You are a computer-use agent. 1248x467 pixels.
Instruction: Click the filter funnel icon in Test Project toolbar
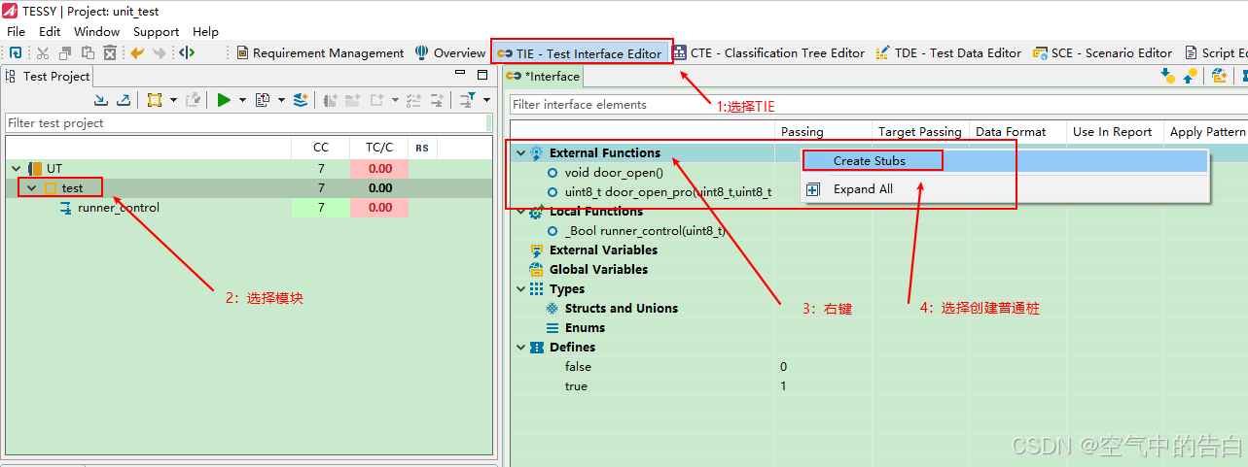[468, 99]
